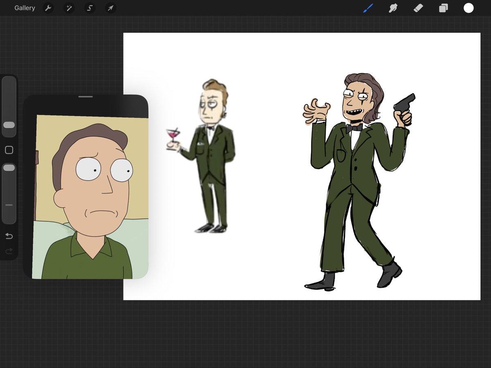
Task: Activate the Selection tool
Action: click(90, 8)
